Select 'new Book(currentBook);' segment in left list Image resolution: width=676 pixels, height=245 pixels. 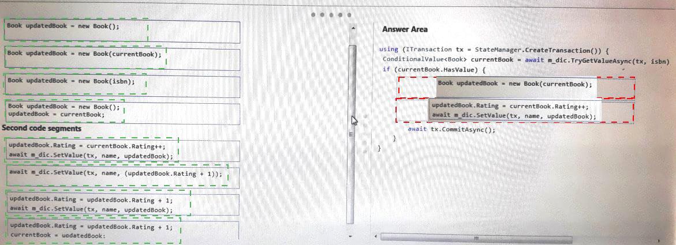point(122,59)
